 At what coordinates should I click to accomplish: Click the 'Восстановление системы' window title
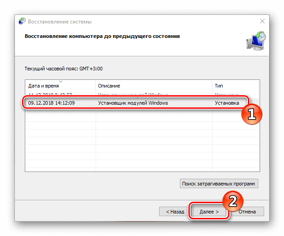(x=60, y=22)
